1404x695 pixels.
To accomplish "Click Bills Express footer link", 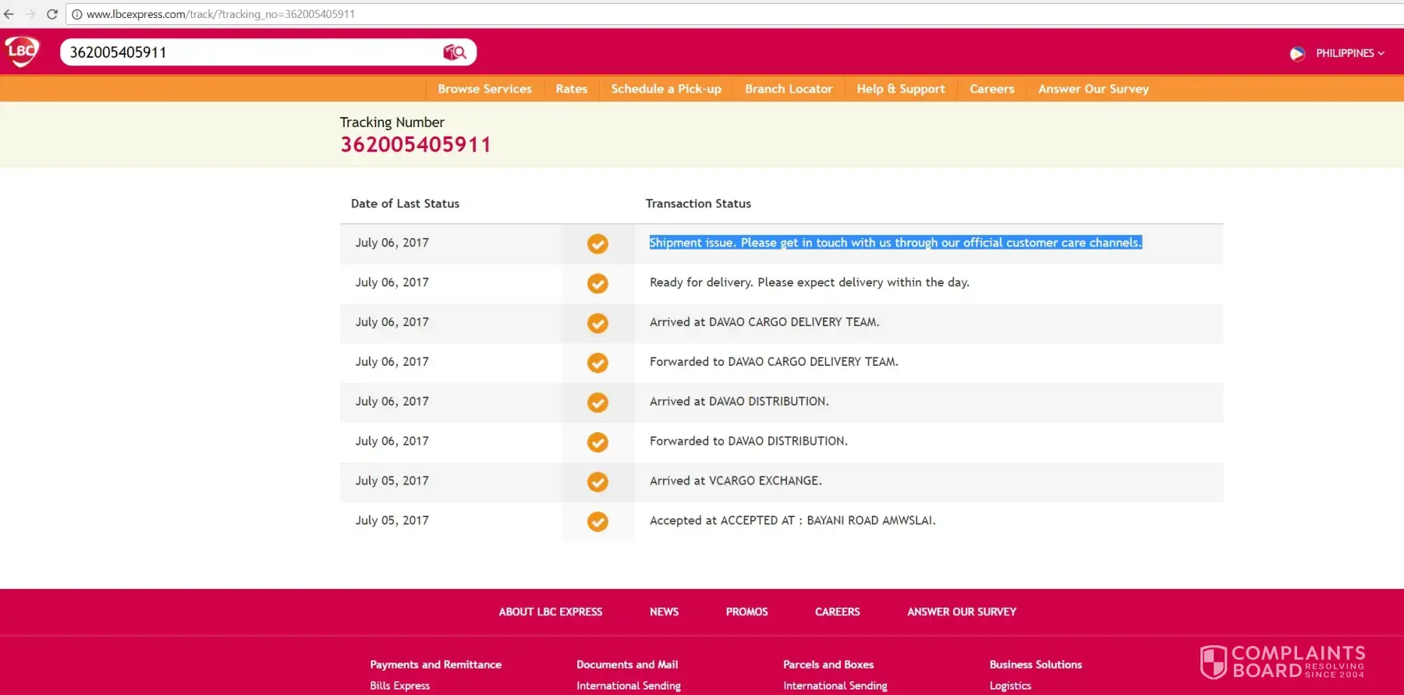I will click(x=399, y=686).
